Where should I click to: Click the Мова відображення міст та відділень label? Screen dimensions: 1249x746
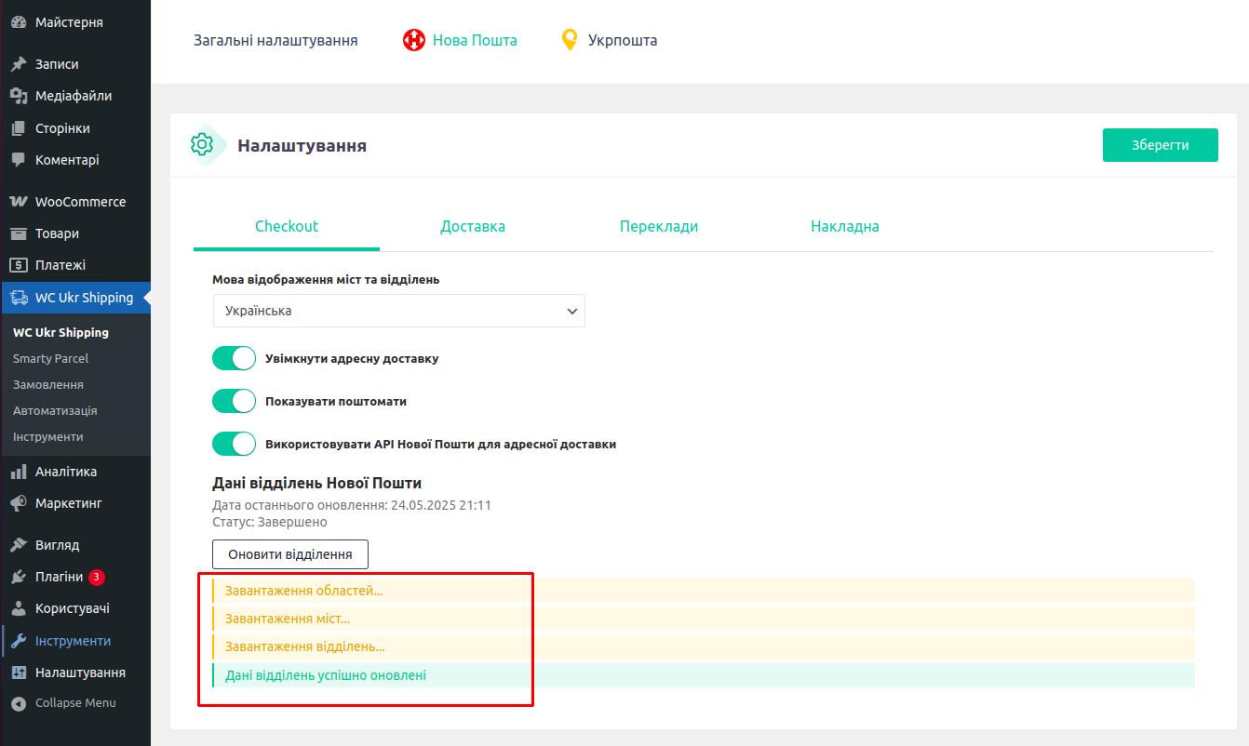coord(326,279)
